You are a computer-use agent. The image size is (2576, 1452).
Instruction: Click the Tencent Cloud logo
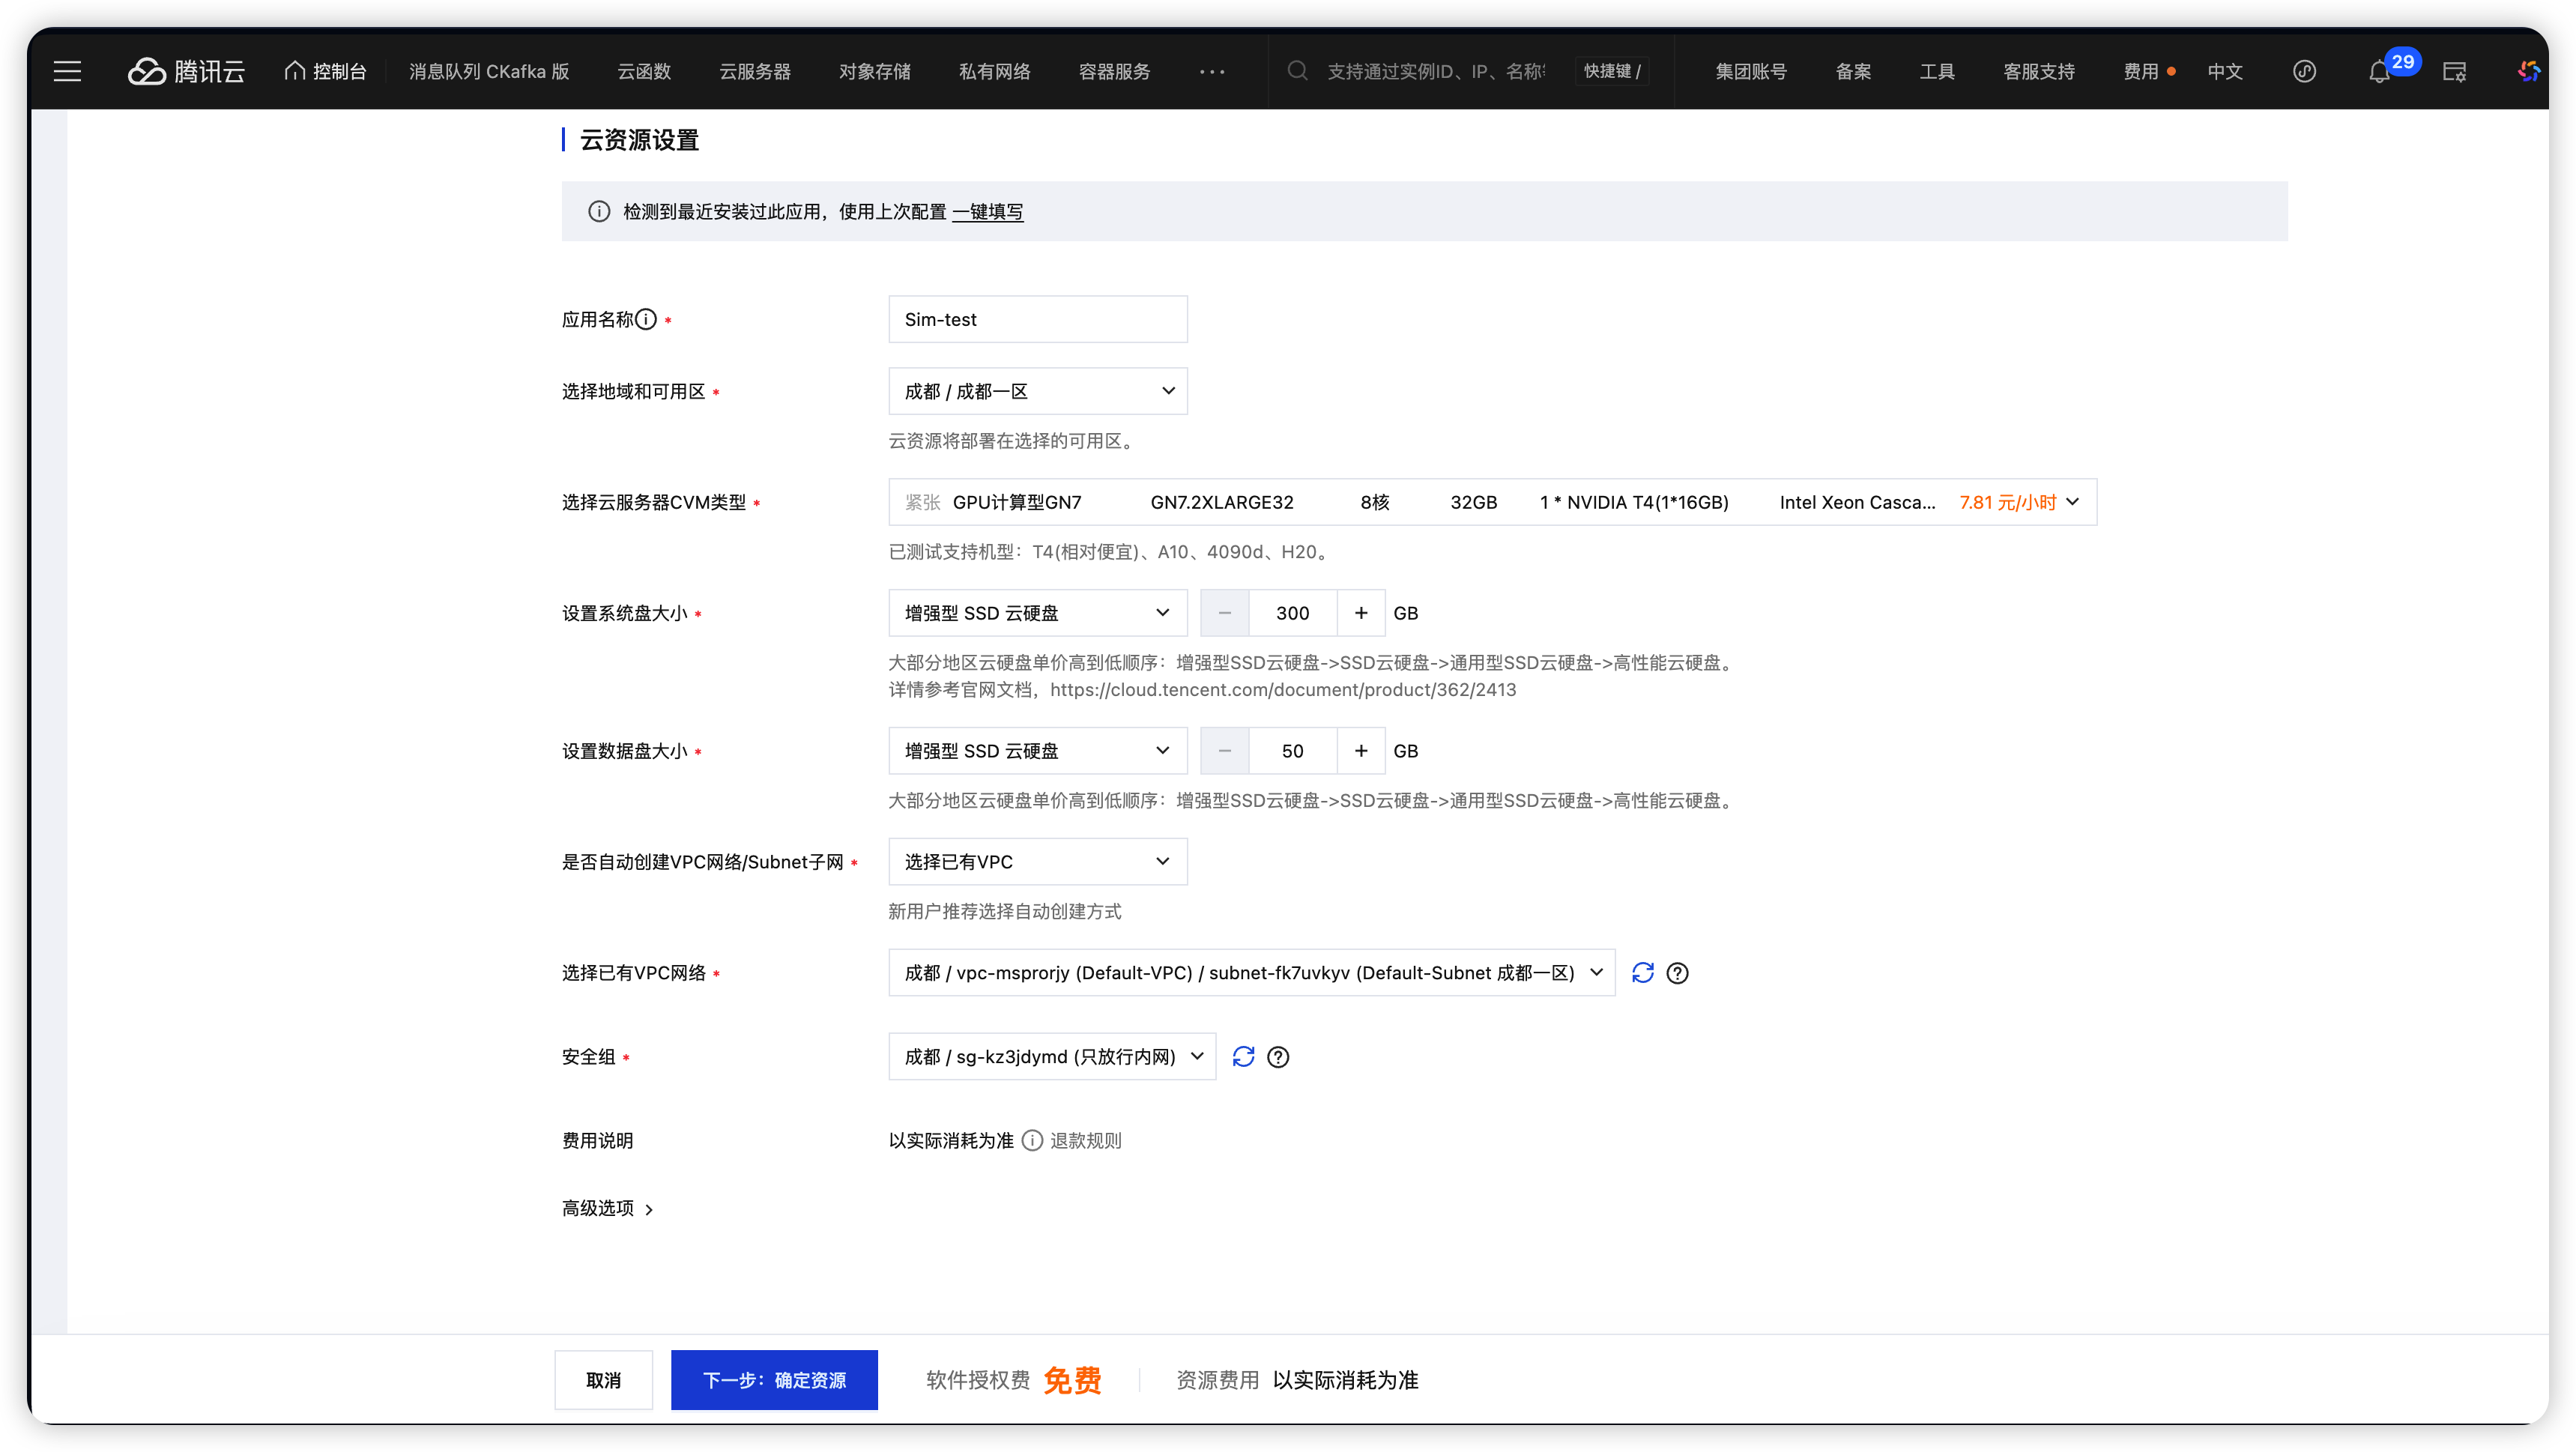pyautogui.click(x=187, y=71)
